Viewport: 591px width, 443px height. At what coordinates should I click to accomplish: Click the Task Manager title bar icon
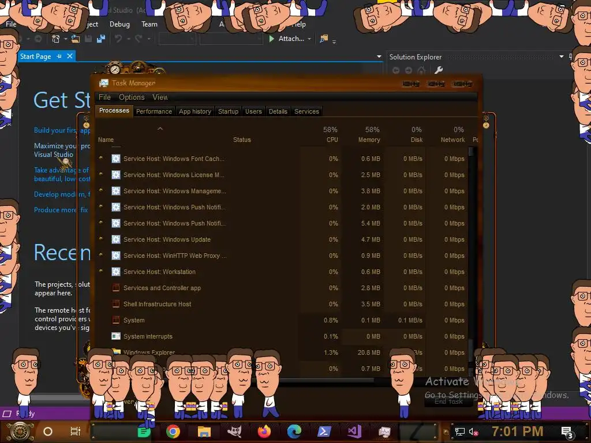click(104, 83)
